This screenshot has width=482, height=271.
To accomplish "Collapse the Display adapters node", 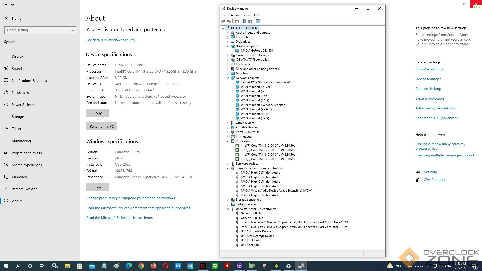I will click(228, 46).
